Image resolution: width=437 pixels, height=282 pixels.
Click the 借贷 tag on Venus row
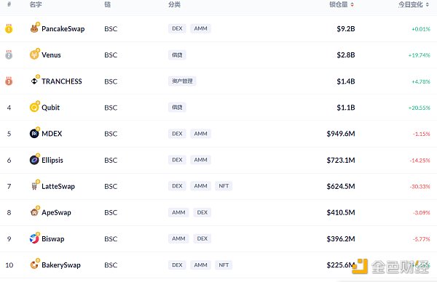177,55
